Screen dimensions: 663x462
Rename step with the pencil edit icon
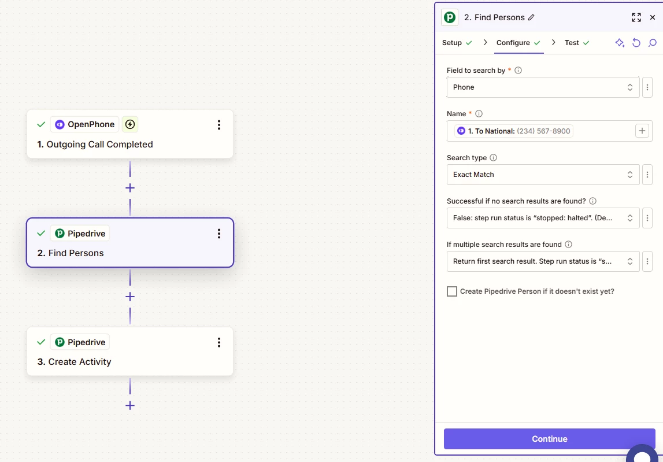pos(532,17)
